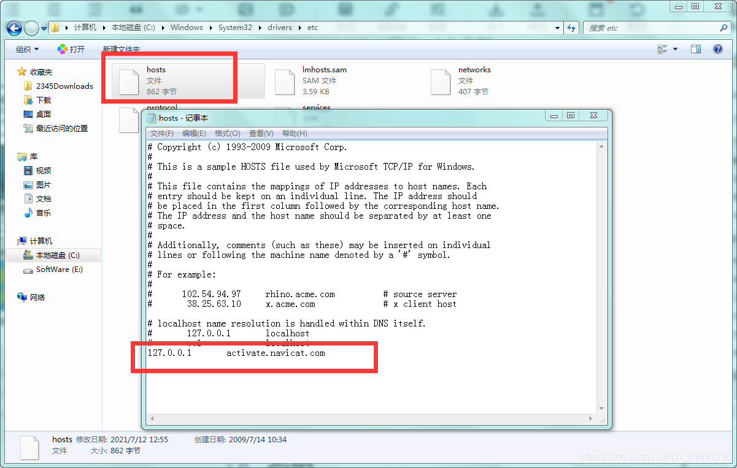Image resolution: width=737 pixels, height=468 pixels.
Task: Select the protocol file icon
Action: click(128, 119)
